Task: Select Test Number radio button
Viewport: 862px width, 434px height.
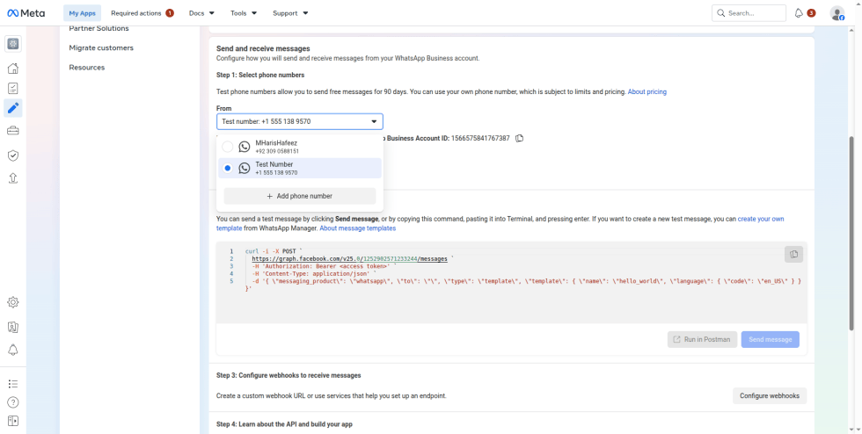Action: click(228, 168)
